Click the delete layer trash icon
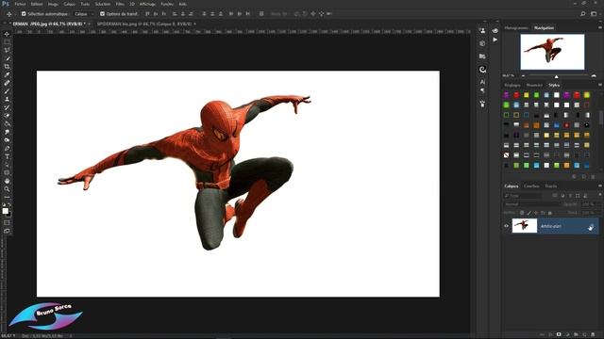 (x=594, y=335)
